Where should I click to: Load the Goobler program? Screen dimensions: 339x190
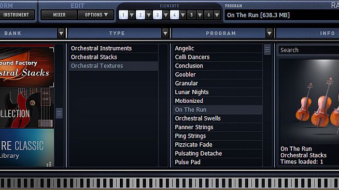pyautogui.click(x=218, y=75)
